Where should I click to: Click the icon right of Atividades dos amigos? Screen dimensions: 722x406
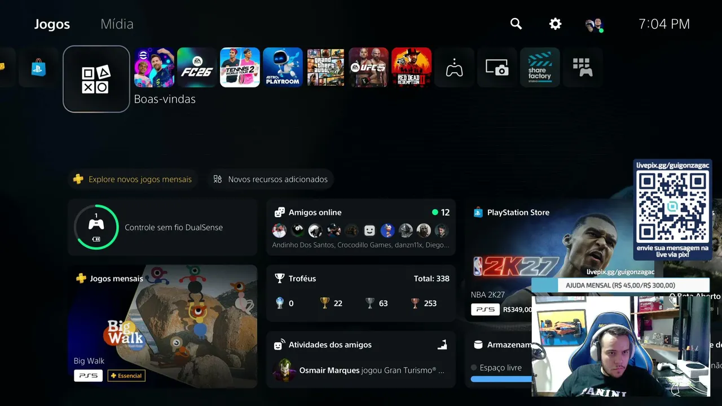(442, 345)
